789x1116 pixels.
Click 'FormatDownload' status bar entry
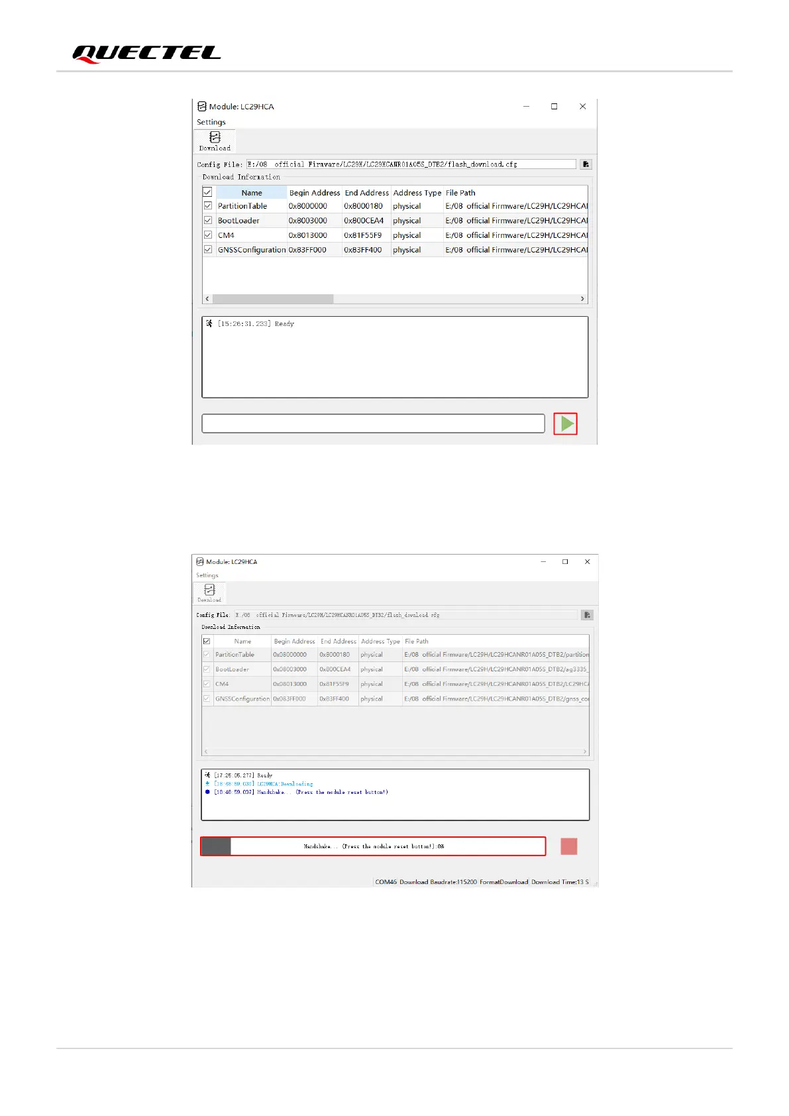coord(504,882)
